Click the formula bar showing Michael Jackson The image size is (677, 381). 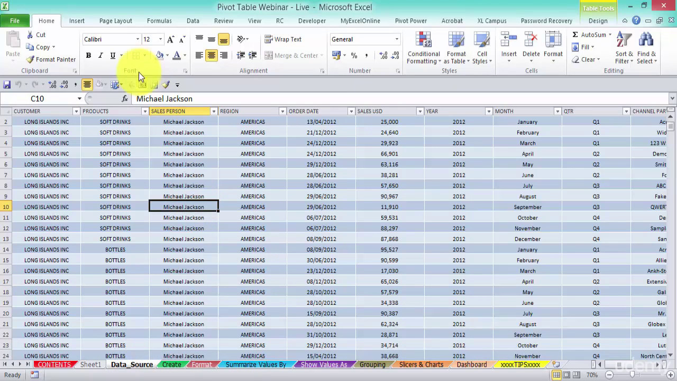point(399,99)
